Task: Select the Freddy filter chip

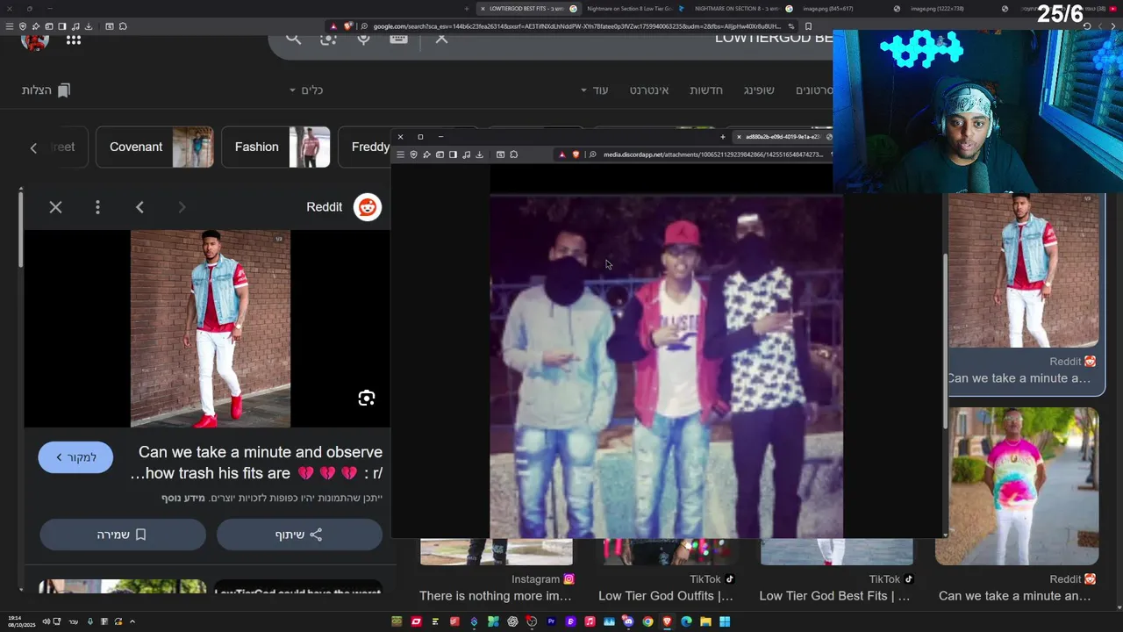Action: [370, 147]
